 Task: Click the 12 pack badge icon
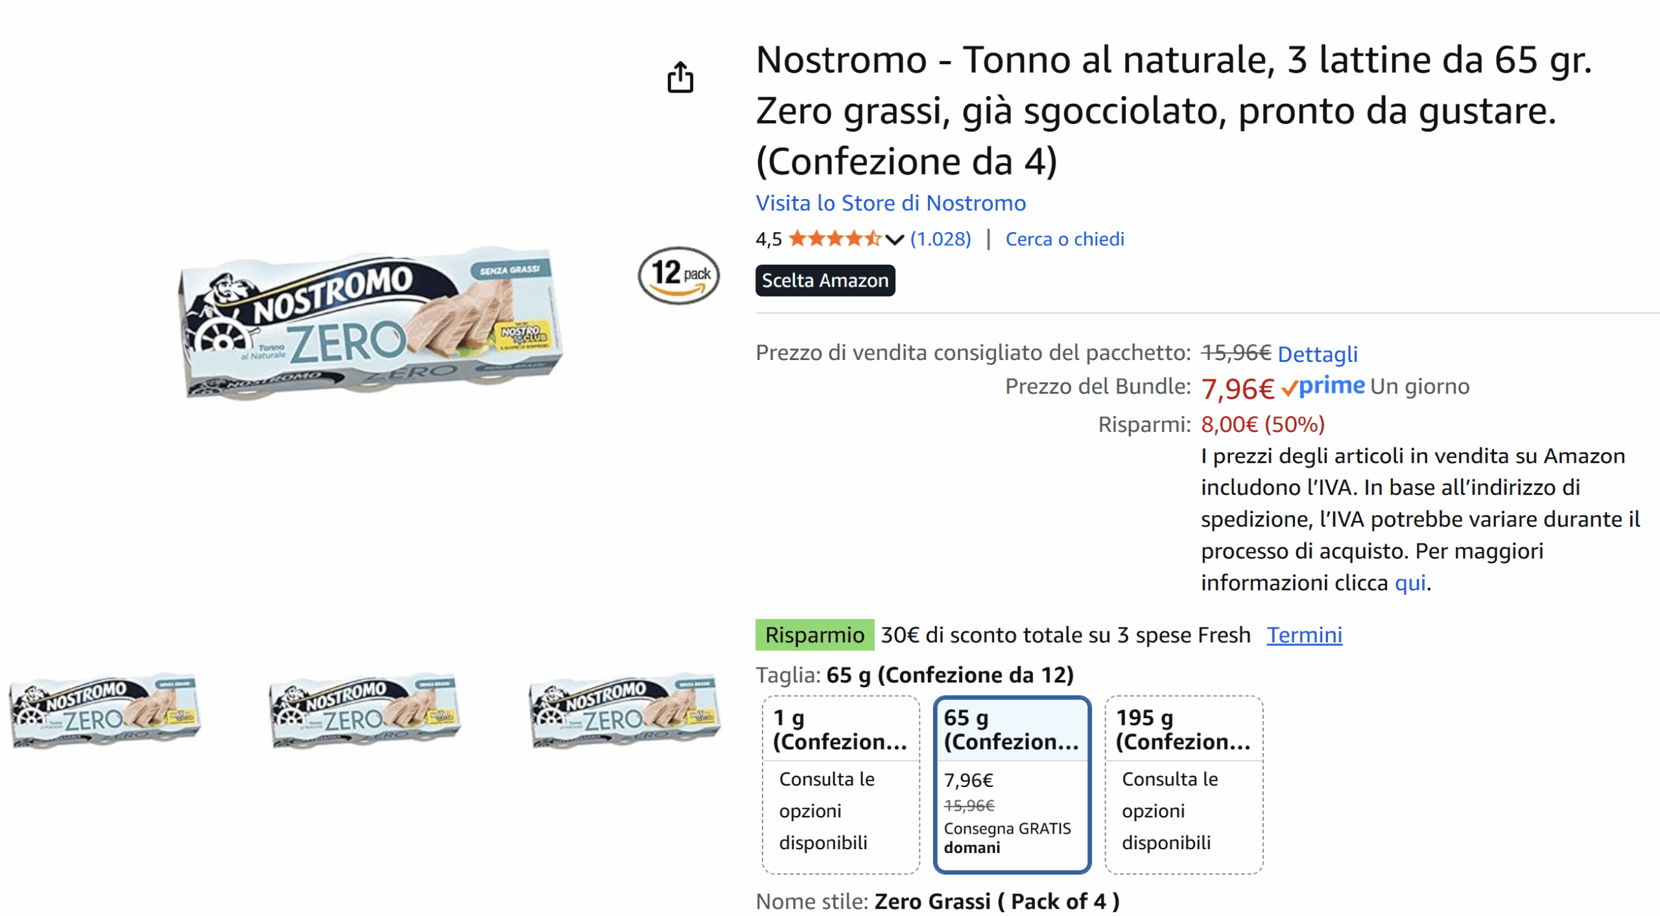678,275
